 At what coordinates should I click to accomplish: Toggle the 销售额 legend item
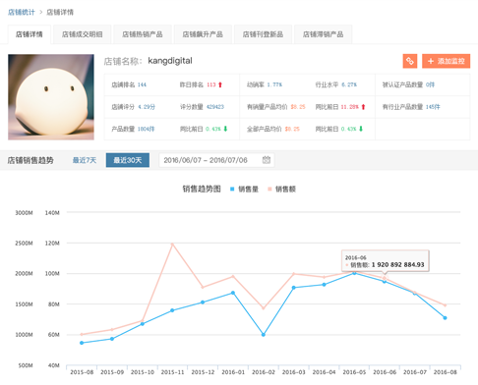point(281,189)
